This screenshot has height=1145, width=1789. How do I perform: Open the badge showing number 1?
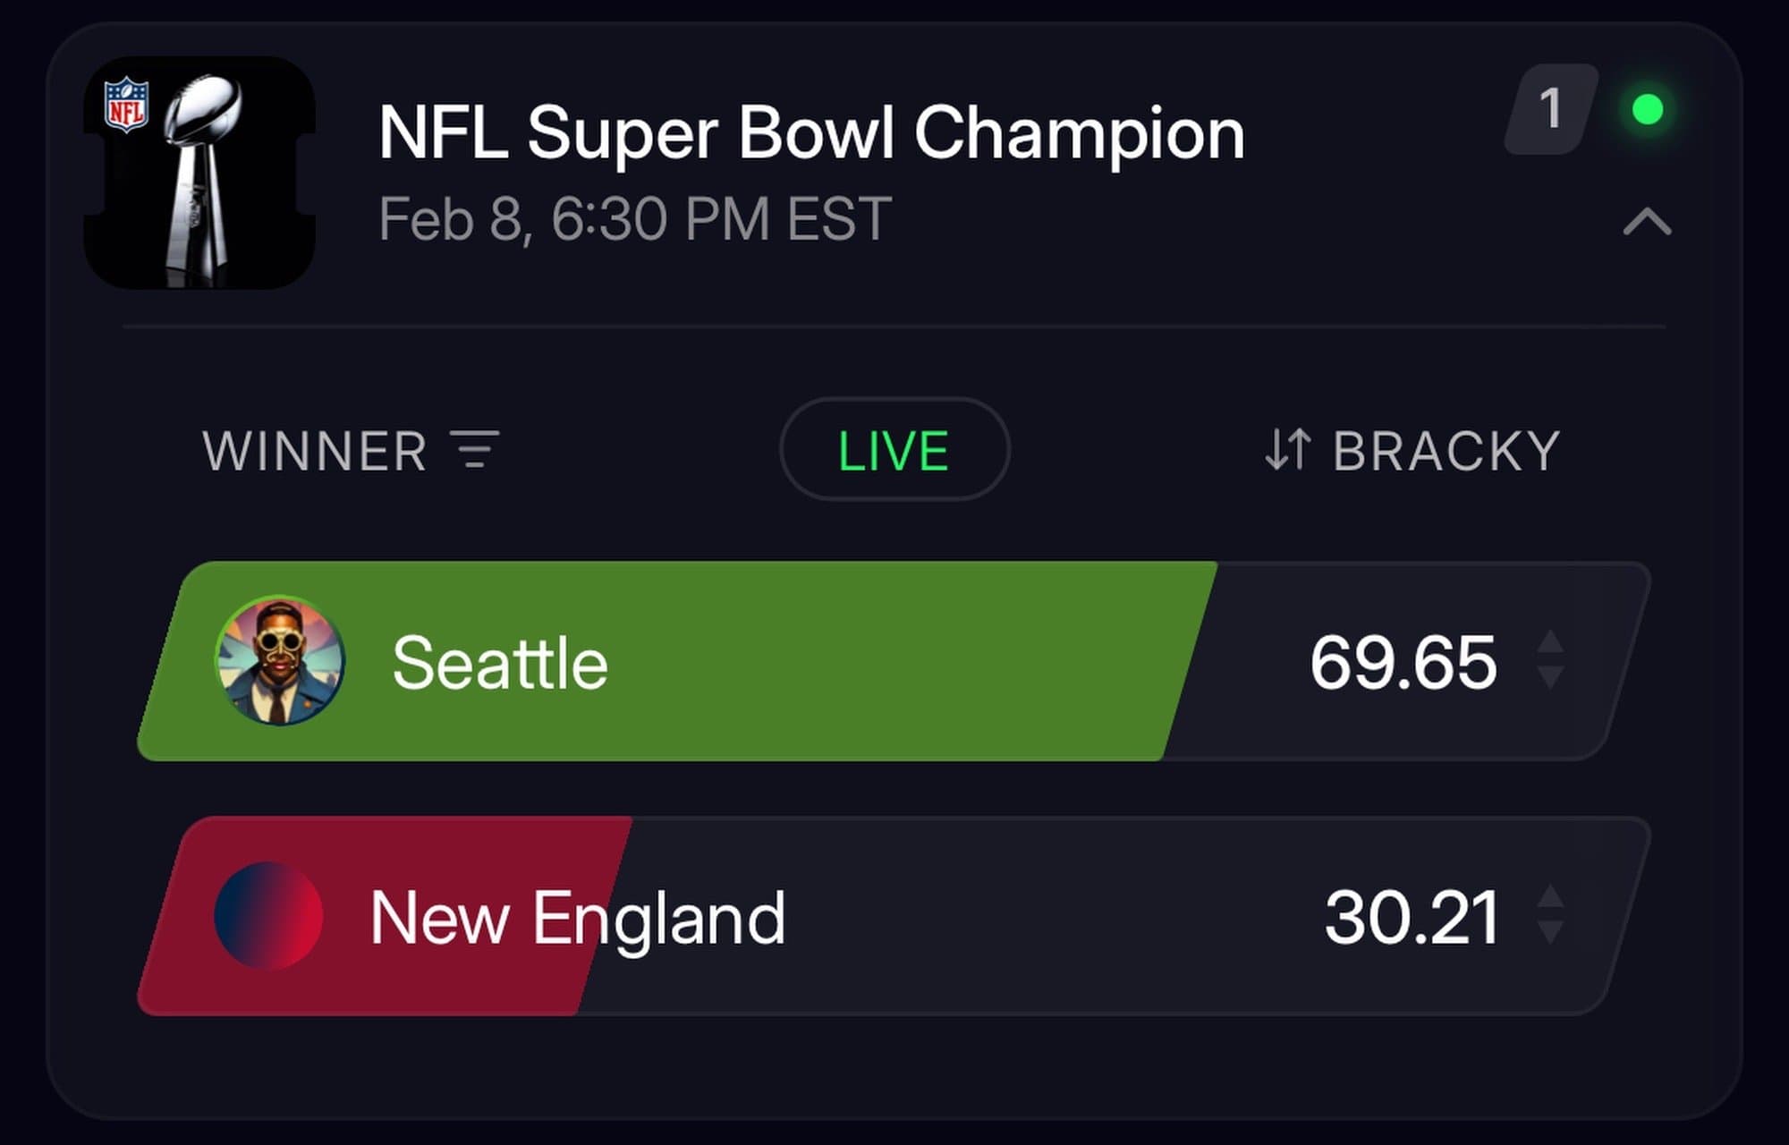[1551, 109]
